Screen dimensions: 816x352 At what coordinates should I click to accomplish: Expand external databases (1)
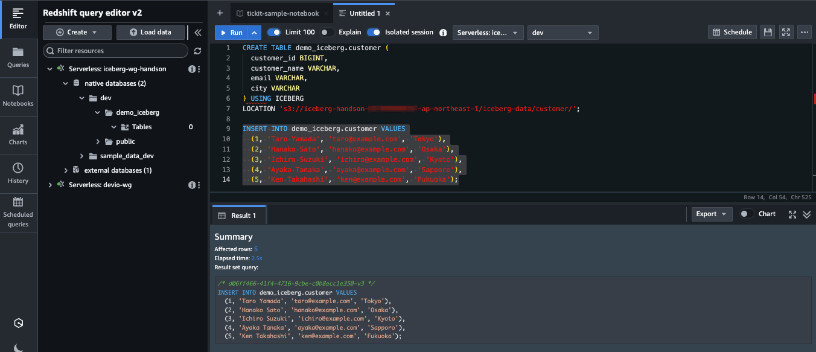click(66, 170)
